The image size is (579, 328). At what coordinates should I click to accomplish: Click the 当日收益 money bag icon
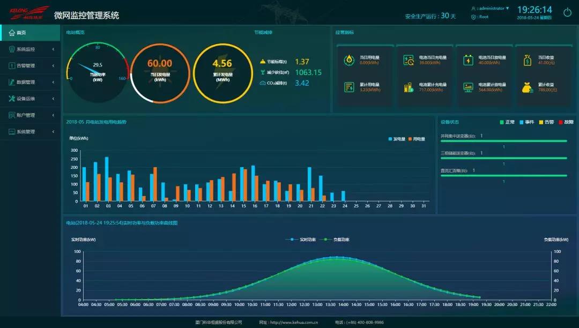pos(528,60)
